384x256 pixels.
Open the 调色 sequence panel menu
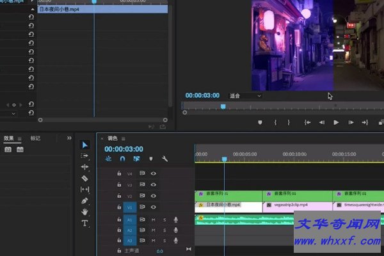124,138
